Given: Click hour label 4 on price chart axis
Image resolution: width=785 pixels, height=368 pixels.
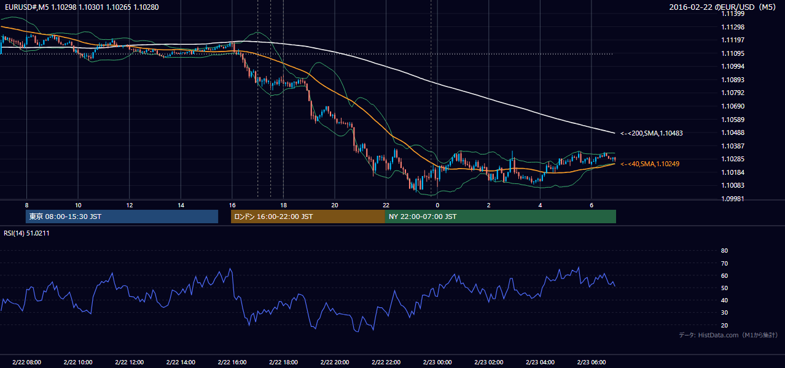Looking at the screenshot, I should (540, 205).
